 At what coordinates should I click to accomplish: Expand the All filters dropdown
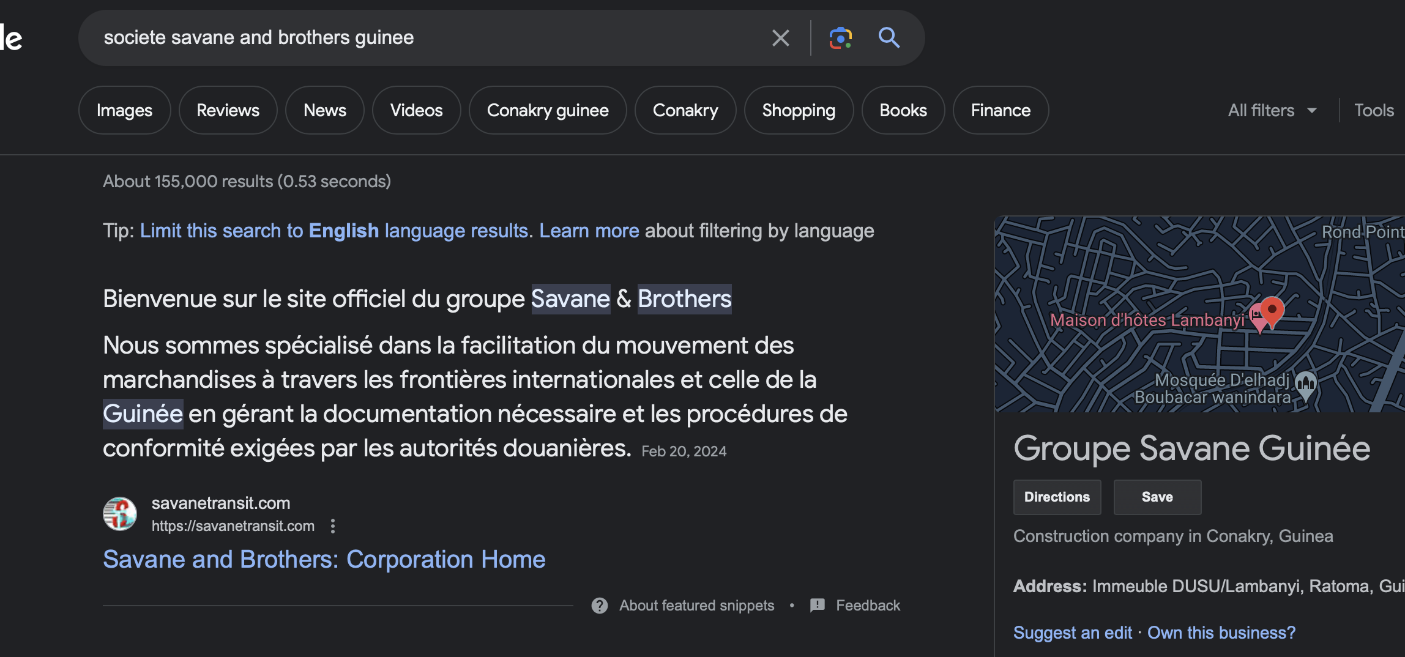click(x=1272, y=111)
